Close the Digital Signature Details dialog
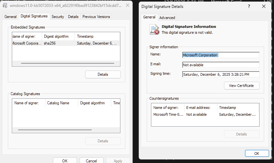Screen dimensions: 274x163 point(264,7)
